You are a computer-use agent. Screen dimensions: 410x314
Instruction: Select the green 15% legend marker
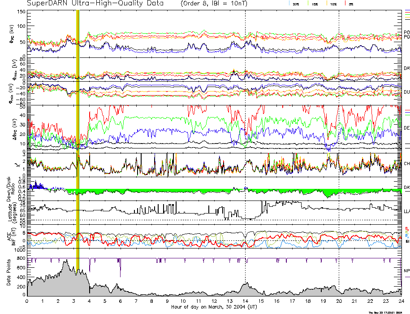point(308,4)
